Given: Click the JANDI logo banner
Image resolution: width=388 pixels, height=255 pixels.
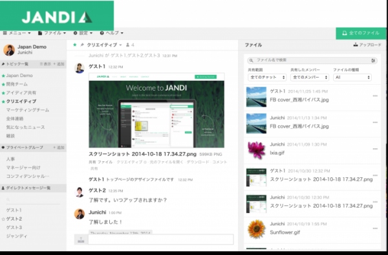Looking at the screenshot, I should pyautogui.click(x=57, y=16).
